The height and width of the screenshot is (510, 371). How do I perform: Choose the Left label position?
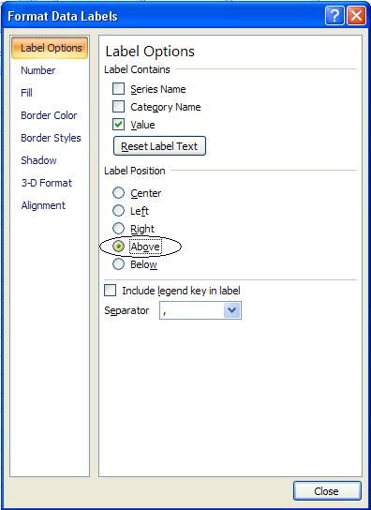coord(118,211)
